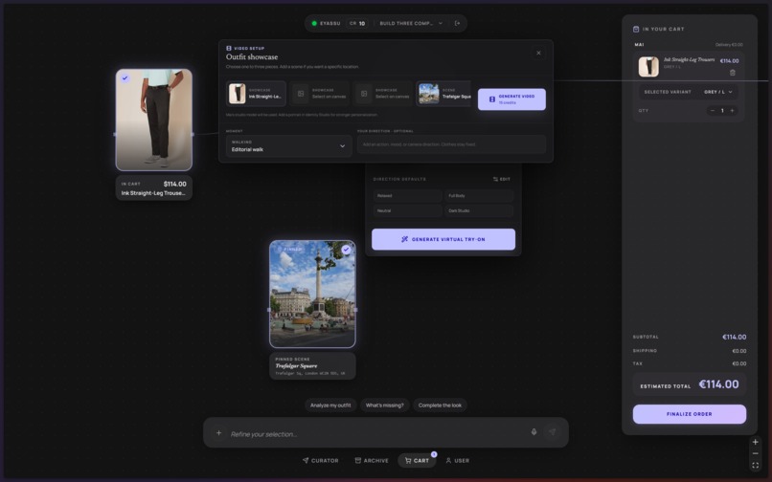
Task: Select the Full Body direction default chip
Action: click(479, 196)
